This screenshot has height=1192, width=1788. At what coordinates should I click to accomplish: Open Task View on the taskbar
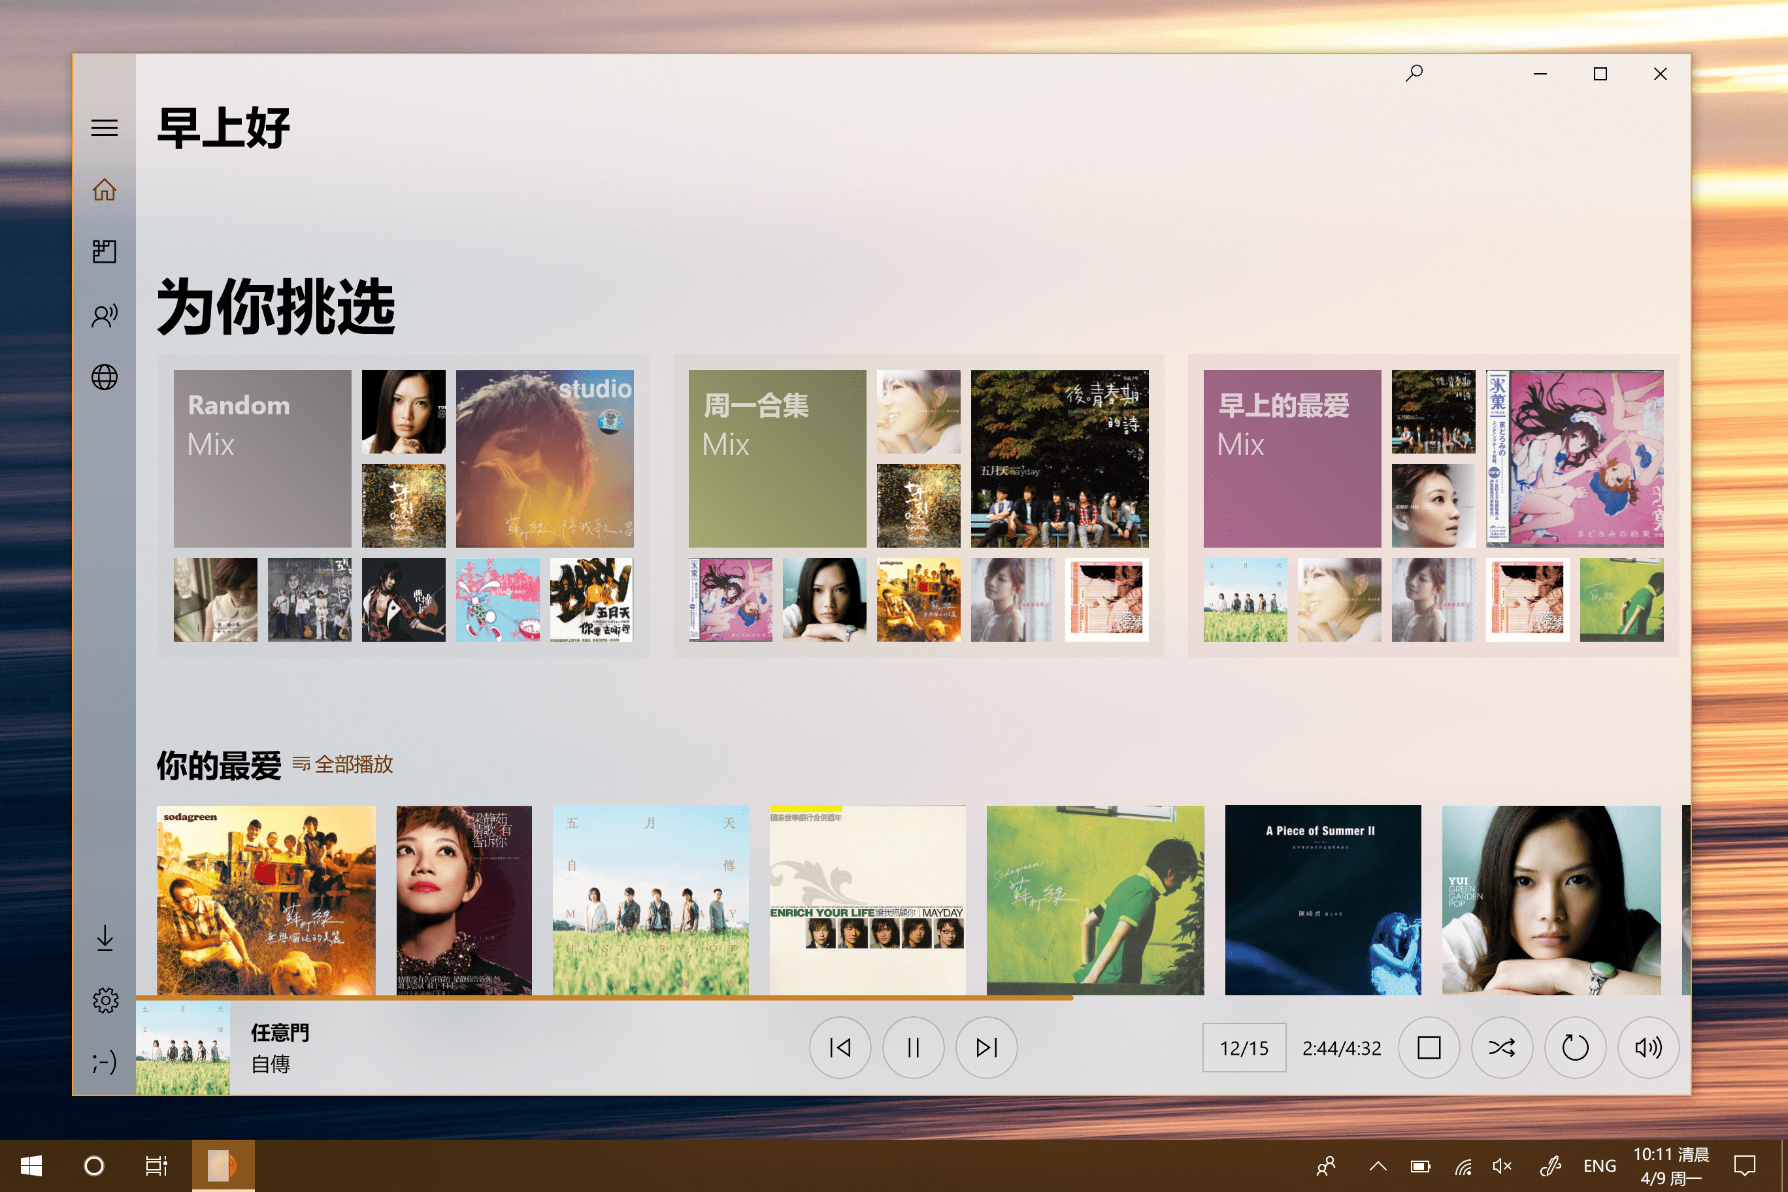156,1165
